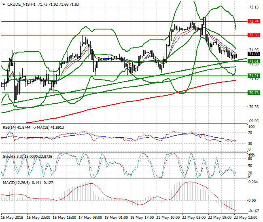Click the CRUDE_N18,H1 chart title
The image size is (263, 222).
pyautogui.click(x=21, y=4)
